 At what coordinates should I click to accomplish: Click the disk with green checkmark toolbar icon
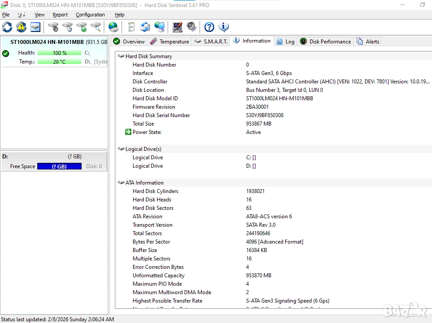82,27
